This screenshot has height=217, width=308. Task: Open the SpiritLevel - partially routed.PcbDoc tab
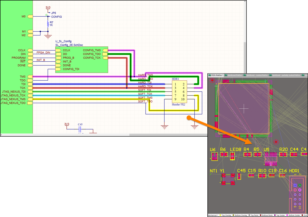pyautogui.click(x=285, y=75)
